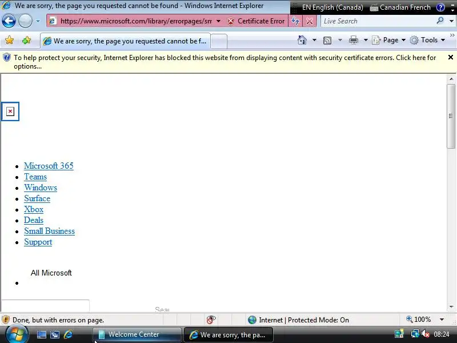
Task: Follow the Surface link
Action: (x=37, y=198)
